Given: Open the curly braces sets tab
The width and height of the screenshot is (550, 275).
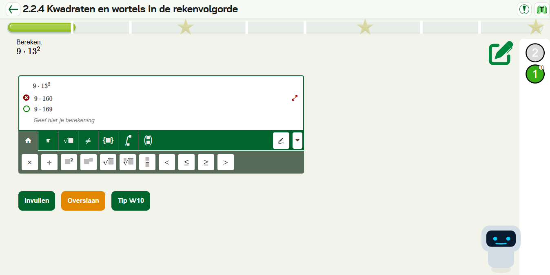Looking at the screenshot, I should (108, 141).
